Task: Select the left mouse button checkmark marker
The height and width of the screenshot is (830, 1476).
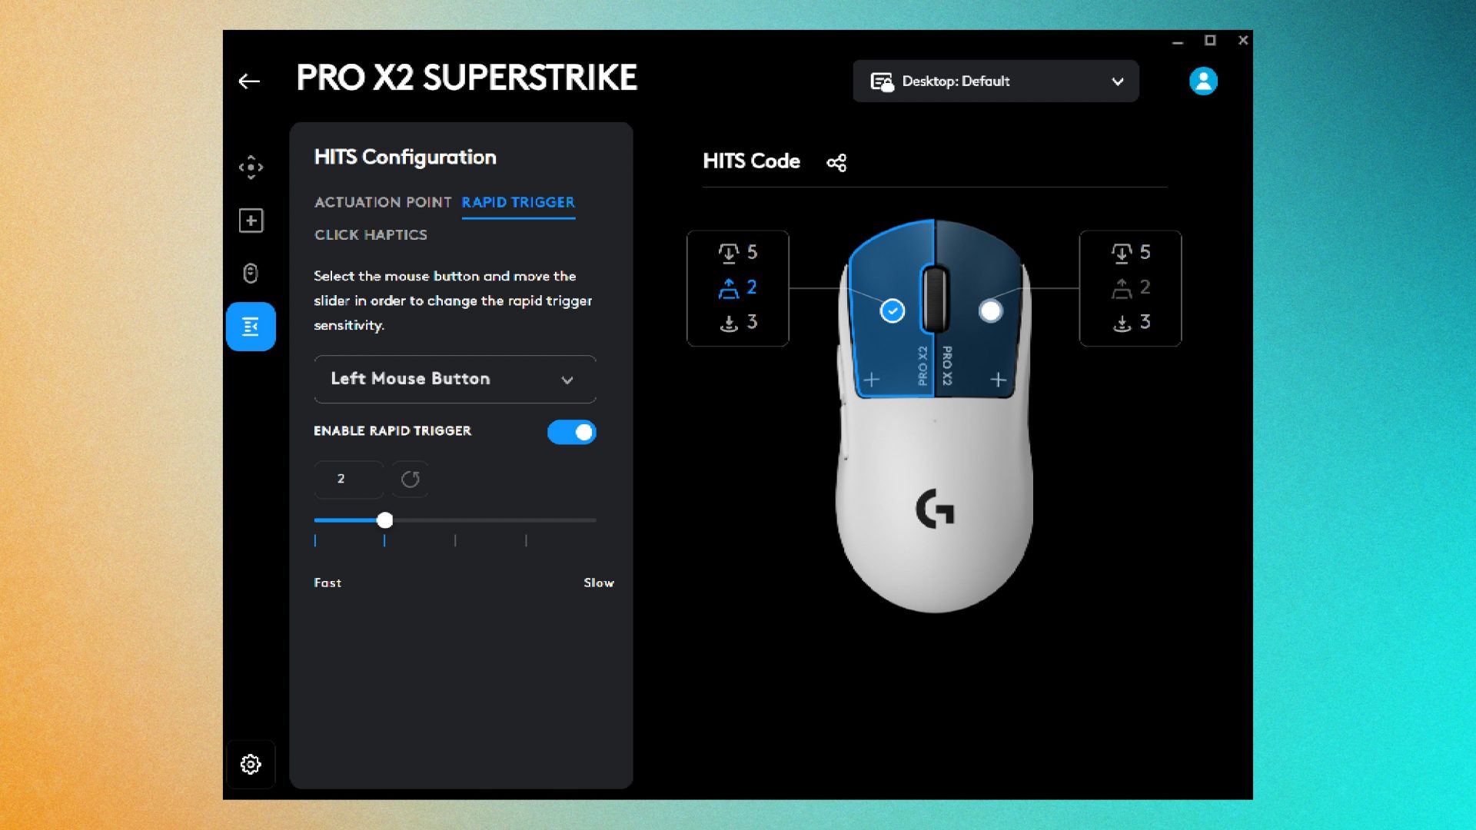Action: click(x=891, y=310)
